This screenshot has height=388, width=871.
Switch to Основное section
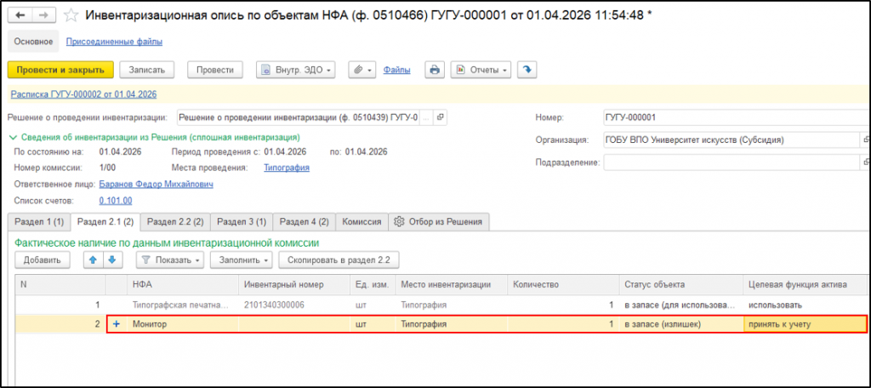33,42
